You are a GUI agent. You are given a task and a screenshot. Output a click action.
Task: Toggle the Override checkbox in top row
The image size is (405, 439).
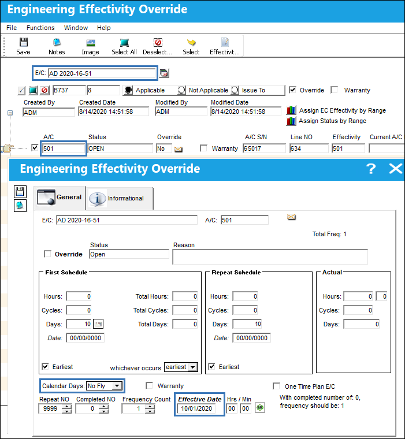pos(292,90)
